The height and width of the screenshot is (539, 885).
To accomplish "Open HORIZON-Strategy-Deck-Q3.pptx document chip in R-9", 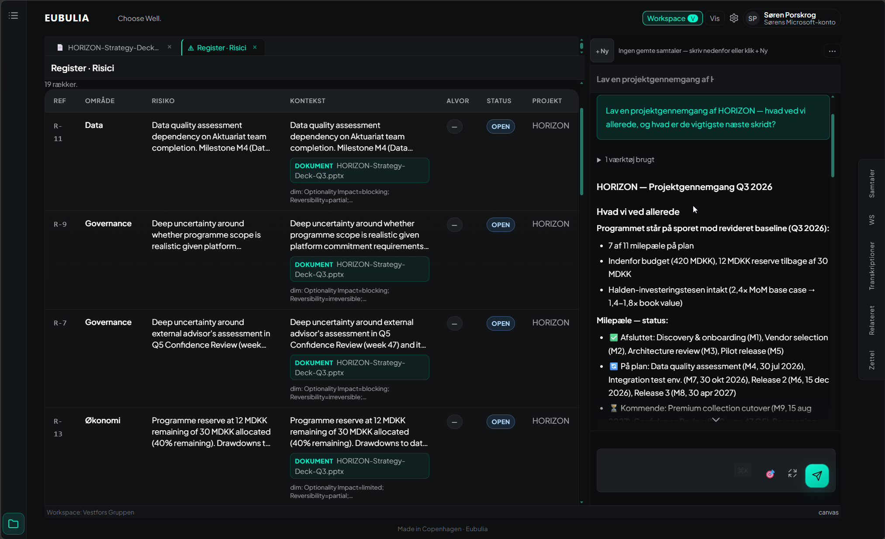I will (x=360, y=269).
